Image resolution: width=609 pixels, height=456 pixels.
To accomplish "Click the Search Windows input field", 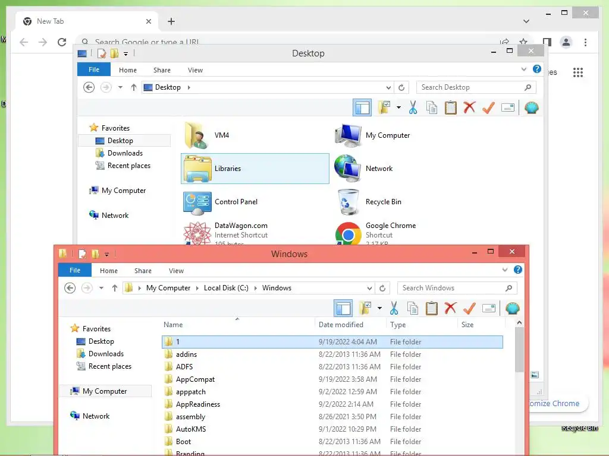I will (x=457, y=288).
